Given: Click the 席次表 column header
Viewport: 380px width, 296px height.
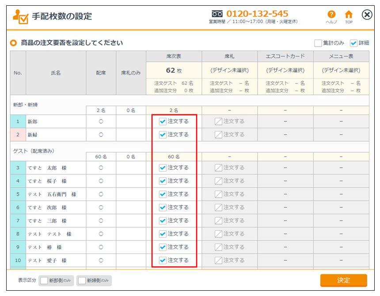Looking at the screenshot, I should (x=174, y=56).
